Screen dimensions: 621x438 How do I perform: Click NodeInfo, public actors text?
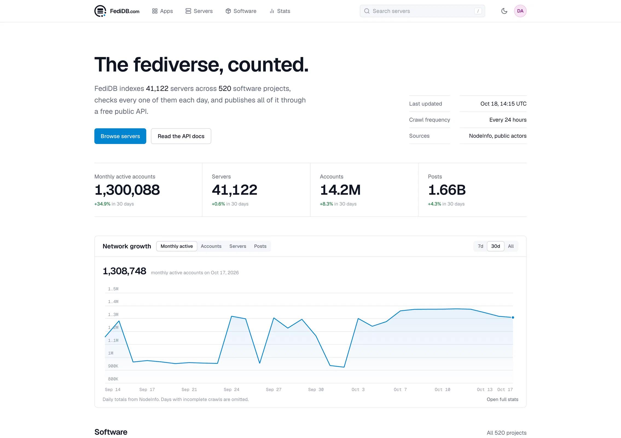[x=498, y=136]
